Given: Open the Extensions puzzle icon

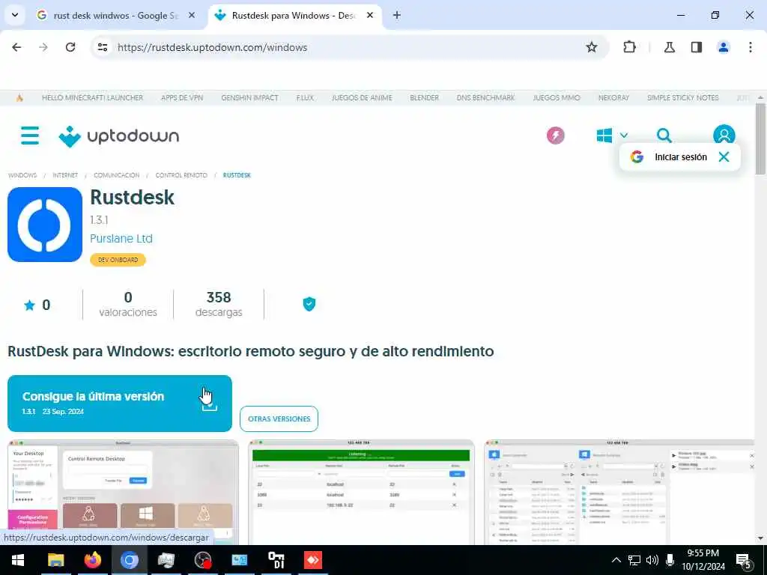Looking at the screenshot, I should [x=629, y=47].
